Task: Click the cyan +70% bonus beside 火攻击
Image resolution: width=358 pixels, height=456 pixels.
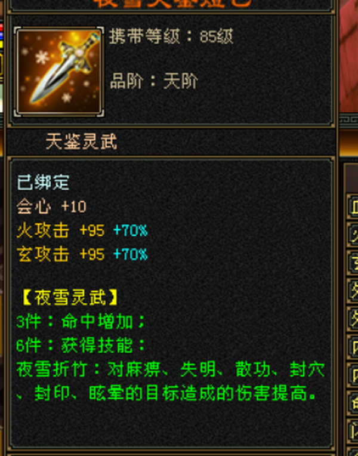Action: 131,230
